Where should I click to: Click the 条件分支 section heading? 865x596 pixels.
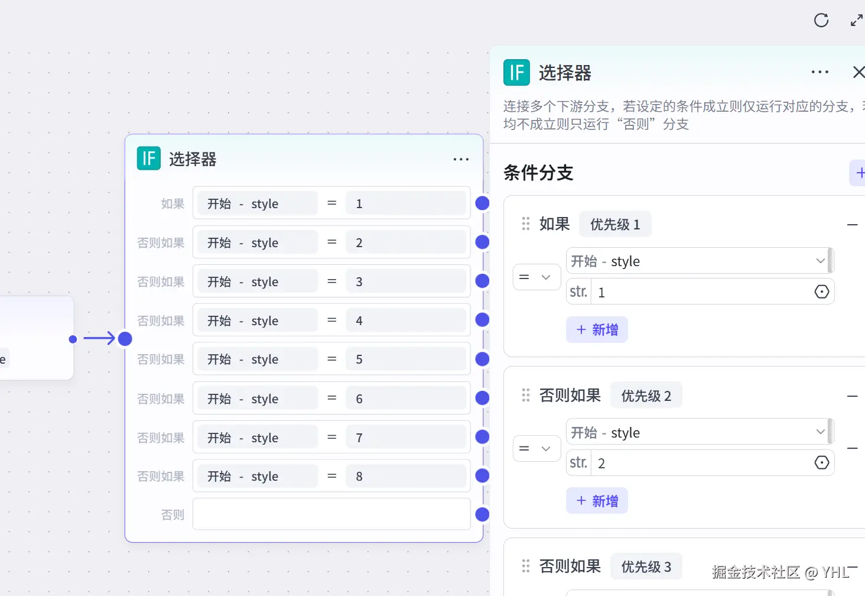pyautogui.click(x=538, y=173)
